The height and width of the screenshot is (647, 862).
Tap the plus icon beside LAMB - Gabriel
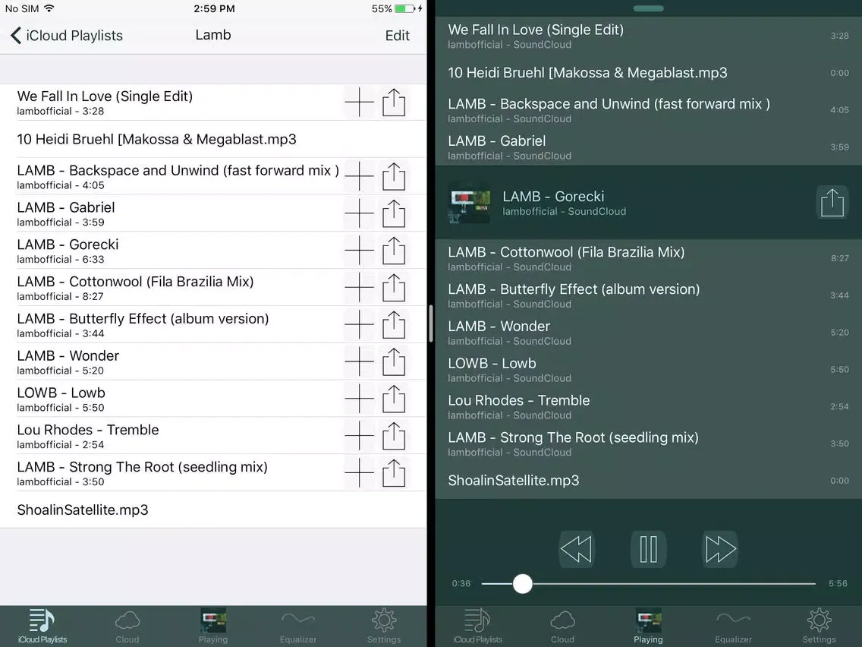(359, 213)
